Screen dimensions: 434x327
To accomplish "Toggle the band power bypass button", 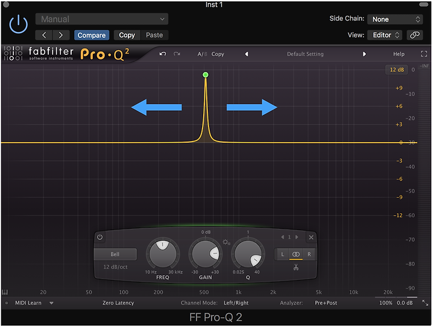I will 100,237.
